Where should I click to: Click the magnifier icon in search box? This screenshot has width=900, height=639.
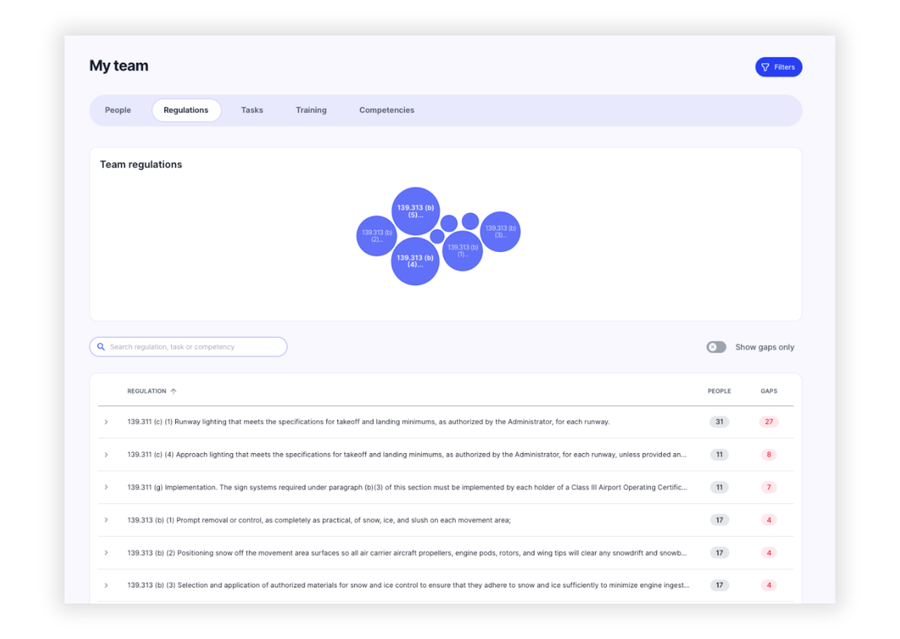click(101, 347)
